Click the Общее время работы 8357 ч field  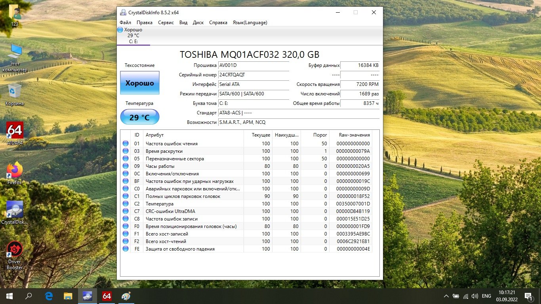pyautogui.click(x=360, y=103)
